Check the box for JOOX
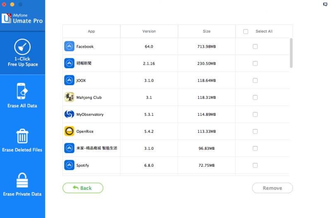The width and height of the screenshot is (331, 218). 255,80
